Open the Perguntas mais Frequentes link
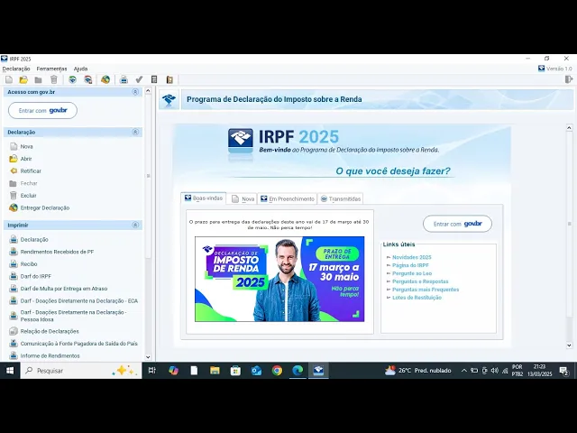 (426, 290)
